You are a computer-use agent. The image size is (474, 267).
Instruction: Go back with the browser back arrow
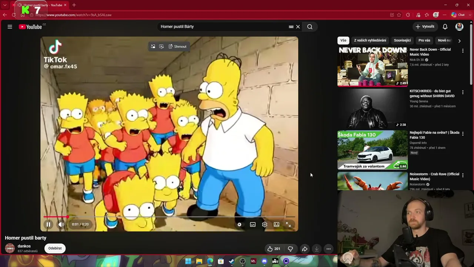click(x=5, y=15)
